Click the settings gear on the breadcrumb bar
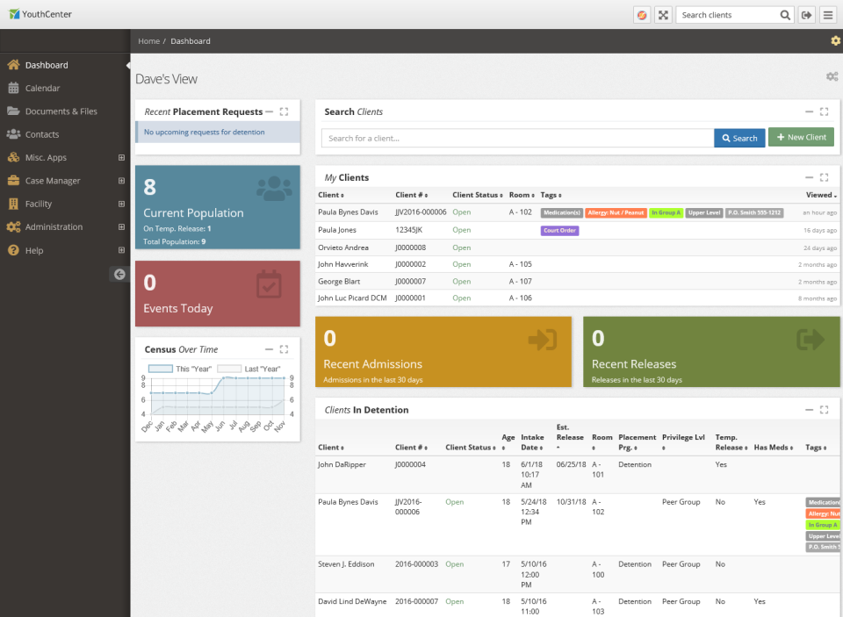Viewport: 843px width, 617px height. 834,40
